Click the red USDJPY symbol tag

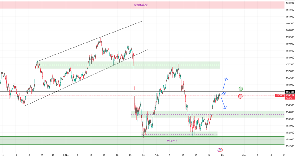point(280,95)
